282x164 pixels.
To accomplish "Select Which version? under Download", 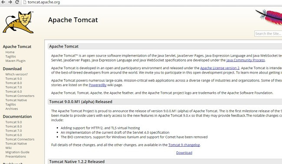I will point(16,74).
